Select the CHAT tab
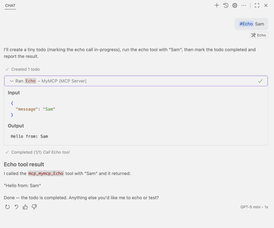Viewport: 274px width, 228px height. 10,5
